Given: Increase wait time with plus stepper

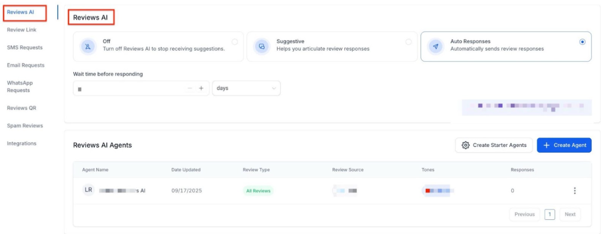Looking at the screenshot, I should tap(201, 89).
